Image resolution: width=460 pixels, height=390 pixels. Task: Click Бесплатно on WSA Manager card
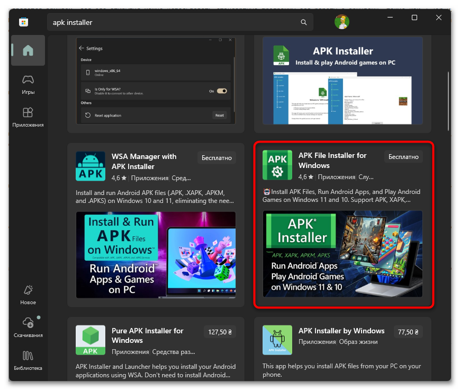217,158
